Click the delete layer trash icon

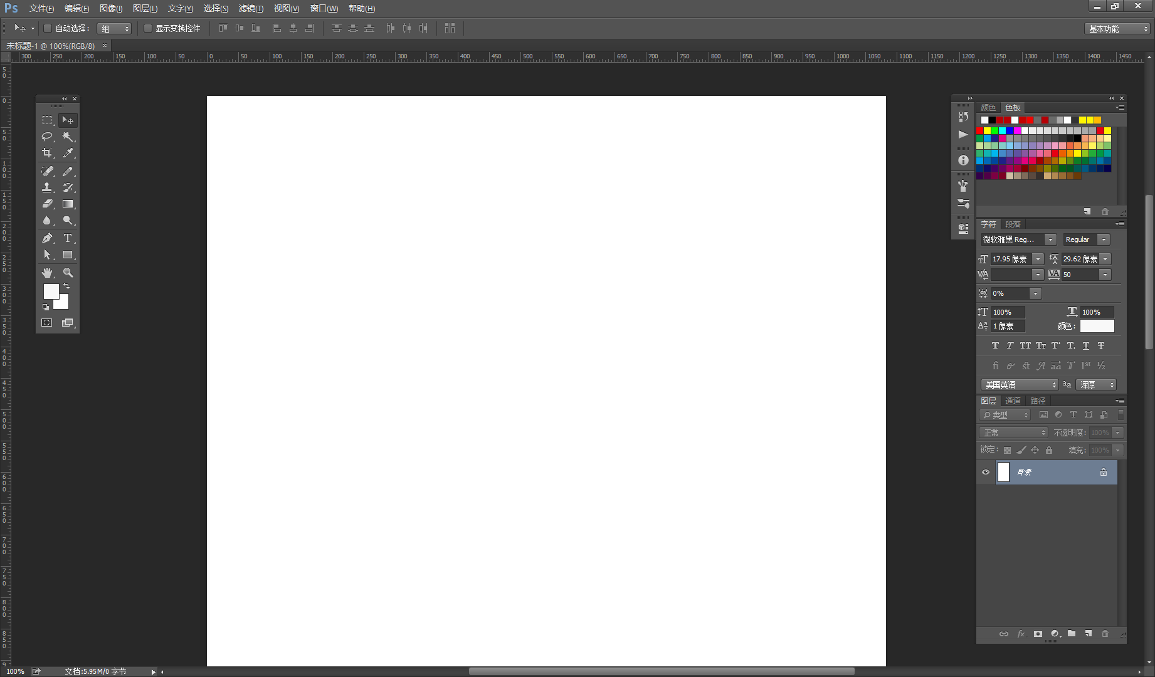pos(1105,634)
